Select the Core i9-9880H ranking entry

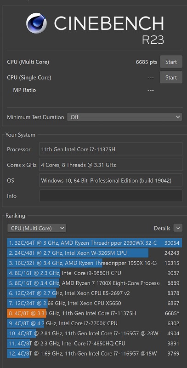tap(94, 273)
